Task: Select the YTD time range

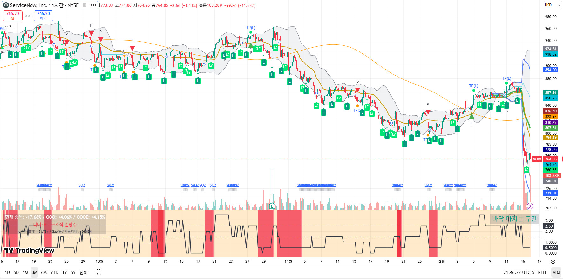Action: 54,272
